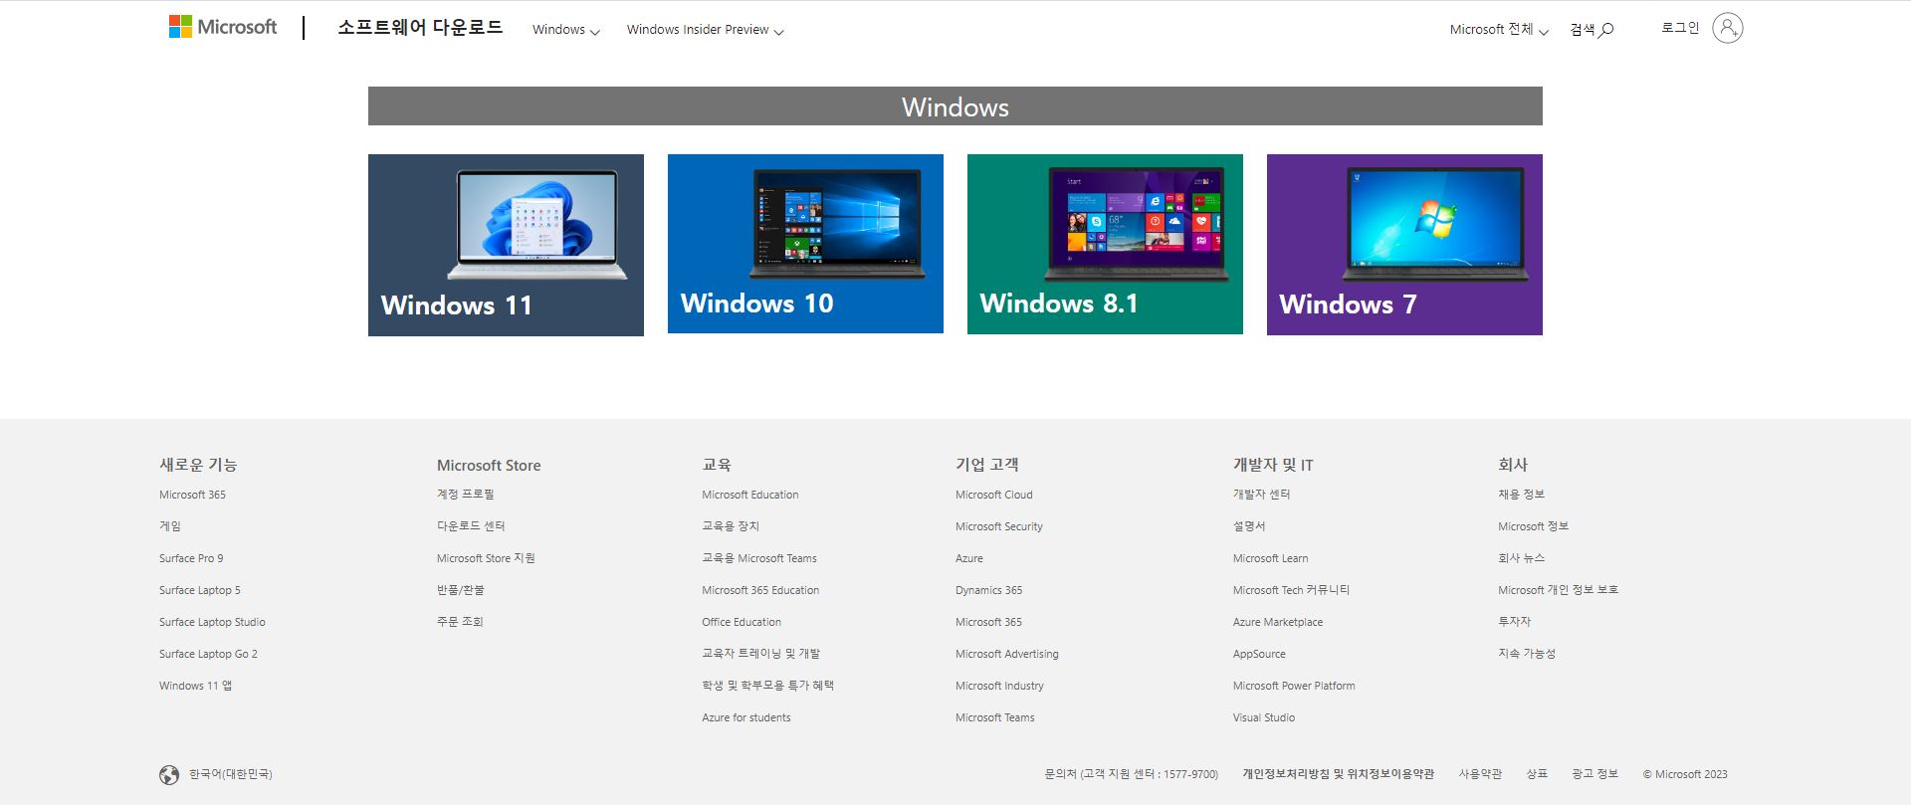This screenshot has width=1911, height=805.
Task: Open the sign-in account avatar icon
Action: coord(1727,28)
